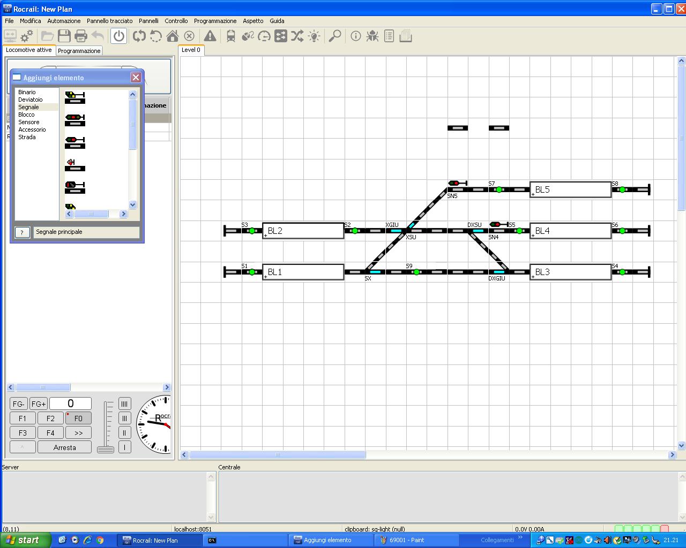Select Blocco in element list

coord(26,115)
